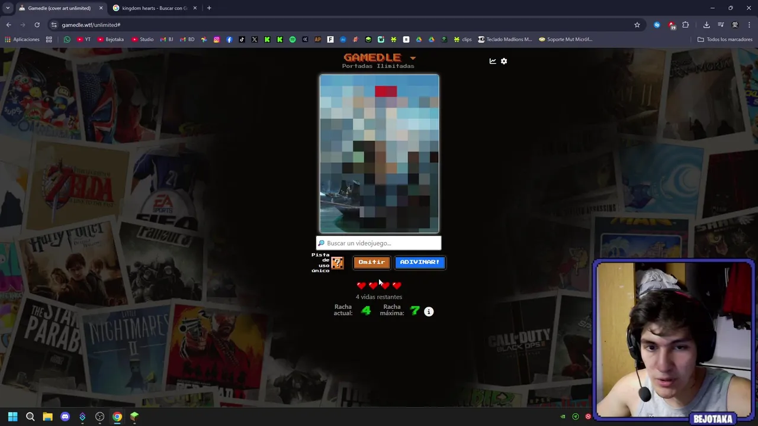The width and height of the screenshot is (758, 426).
Task: Close the Gamedle tab
Action: (101, 8)
